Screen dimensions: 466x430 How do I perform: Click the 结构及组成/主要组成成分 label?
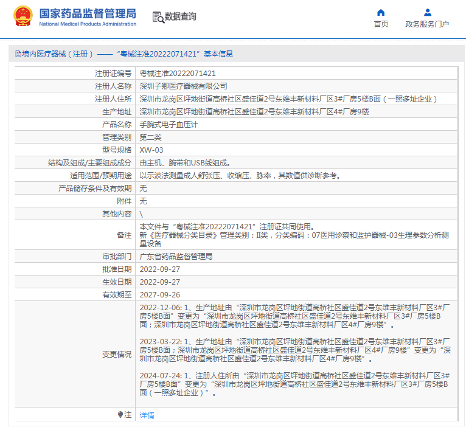90,163
